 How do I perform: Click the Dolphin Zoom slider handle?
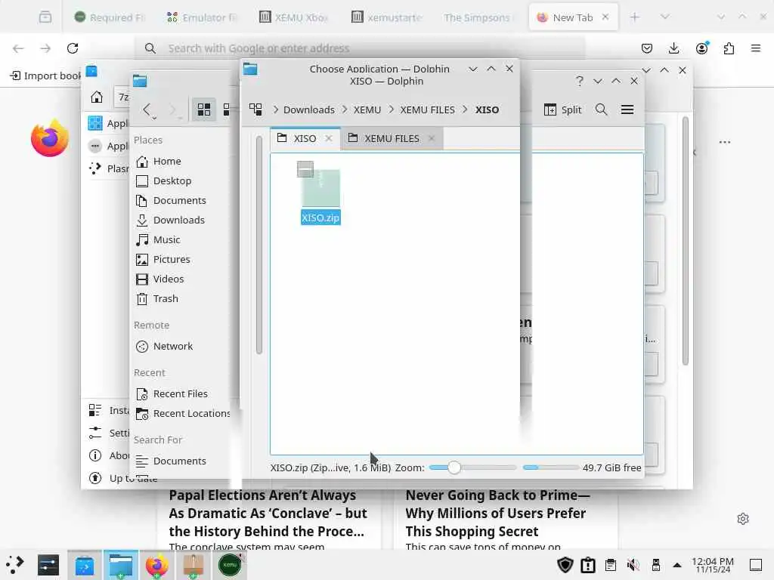(x=454, y=467)
